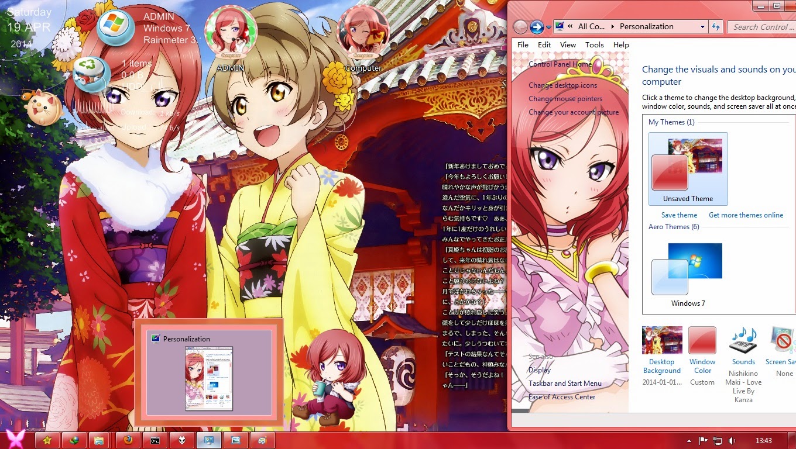
Task: Open Windows Explorer from the taskbar
Action: [x=99, y=440]
